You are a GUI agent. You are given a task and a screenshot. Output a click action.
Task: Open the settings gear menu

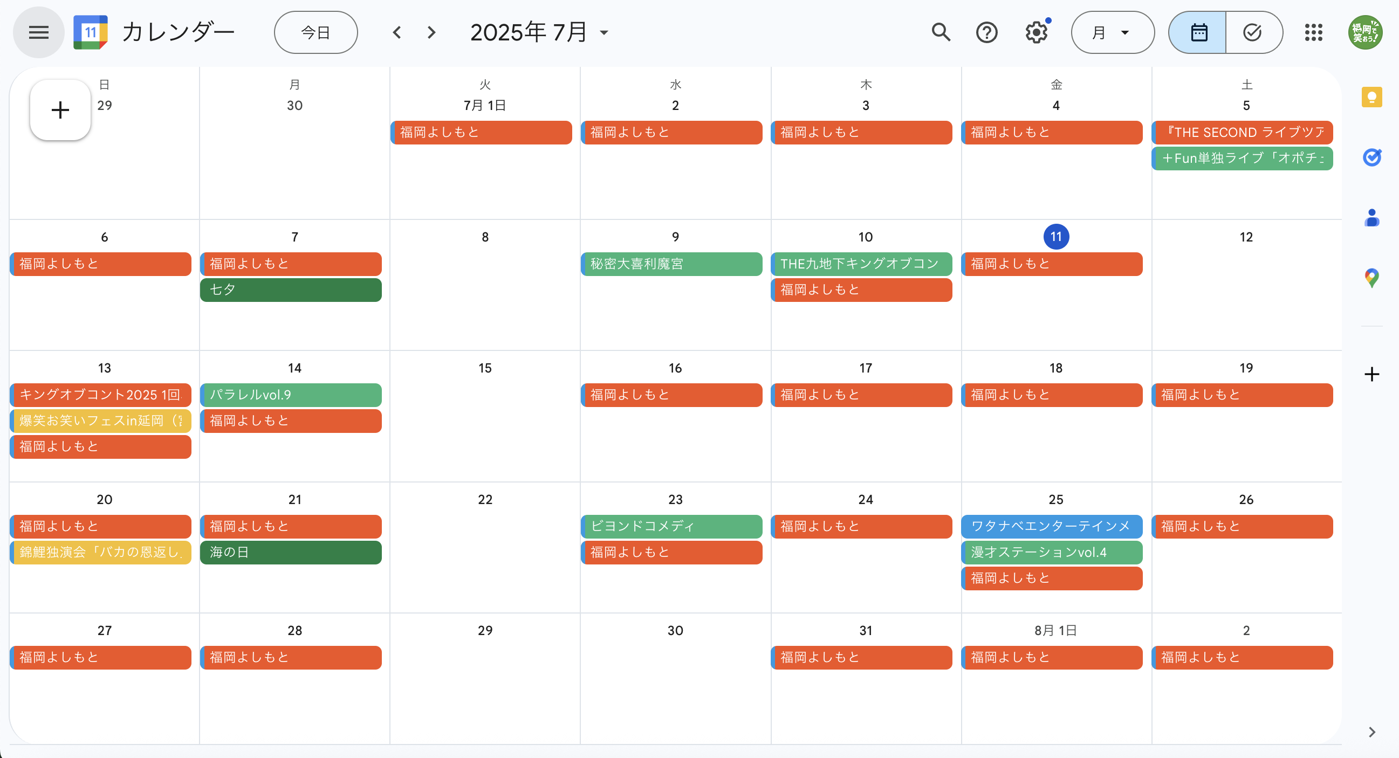click(x=1036, y=32)
